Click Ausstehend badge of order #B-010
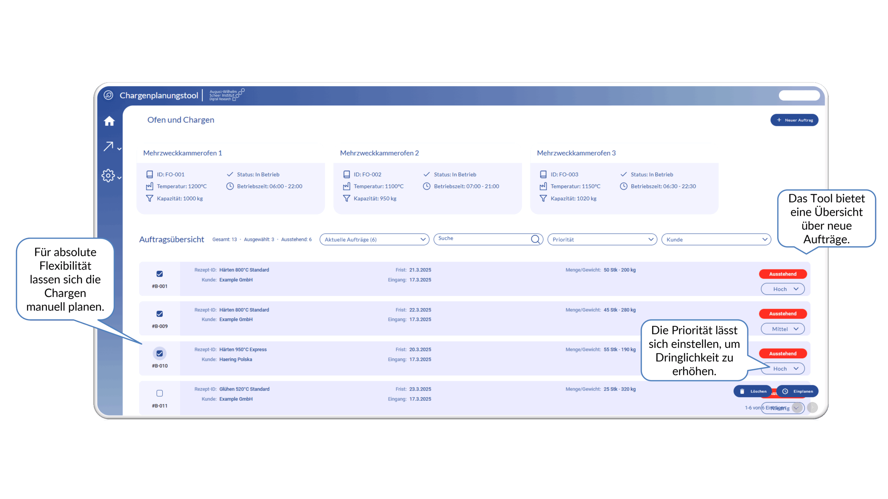The width and height of the screenshot is (888, 499). [783, 353]
